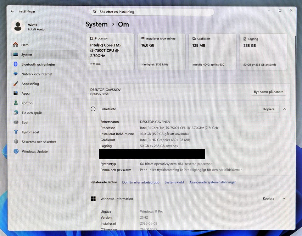The image size is (302, 236).
Task: Click the Anpassning paintbrush icon
Action: [16, 84]
